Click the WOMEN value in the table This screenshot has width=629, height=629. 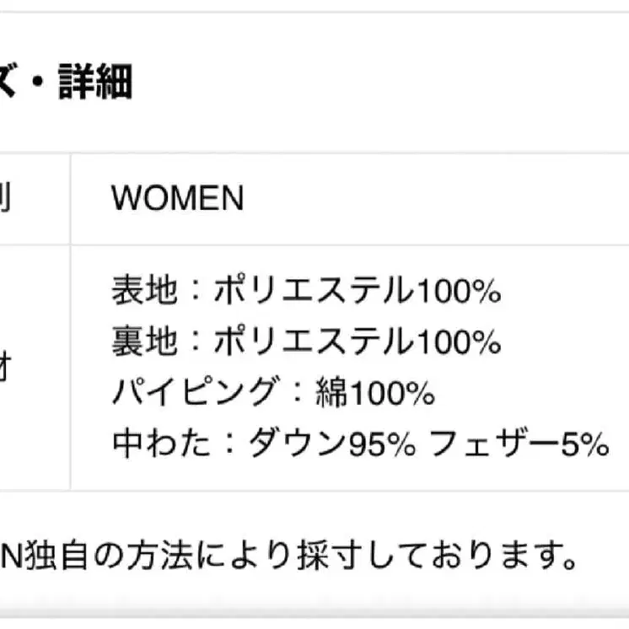177,199
